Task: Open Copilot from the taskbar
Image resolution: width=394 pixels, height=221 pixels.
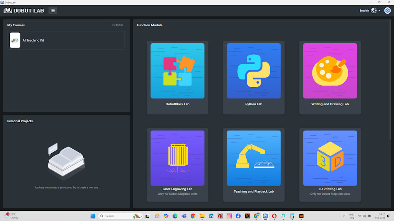Action: 166,216
